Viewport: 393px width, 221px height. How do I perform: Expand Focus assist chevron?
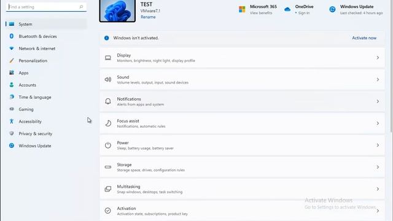pyautogui.click(x=378, y=123)
